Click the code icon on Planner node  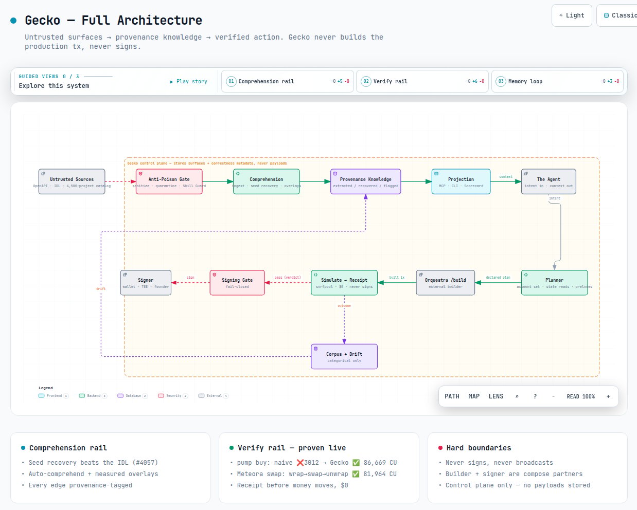(526, 275)
